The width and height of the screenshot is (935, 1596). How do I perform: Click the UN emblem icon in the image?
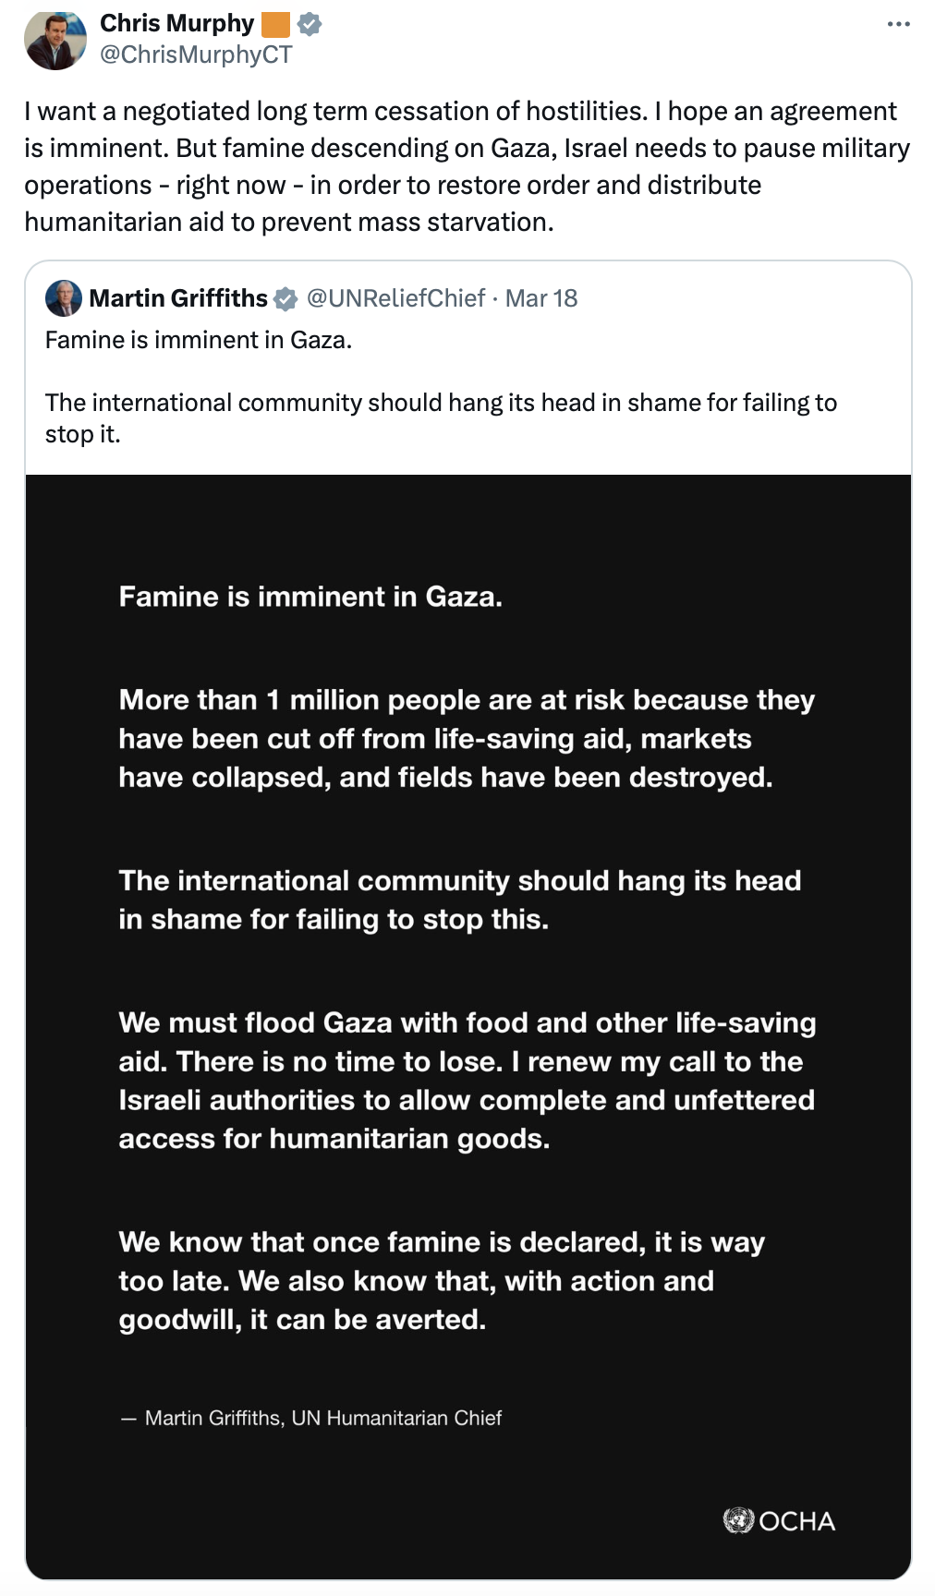point(738,1519)
